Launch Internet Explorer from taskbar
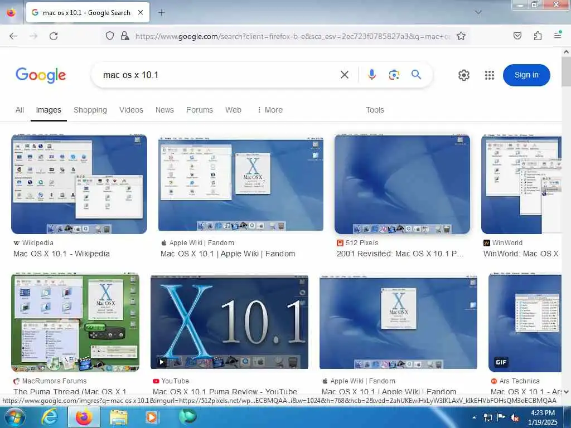 [49, 417]
